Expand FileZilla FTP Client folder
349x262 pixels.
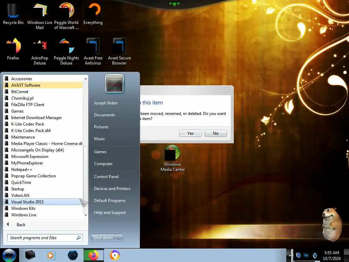[43, 104]
